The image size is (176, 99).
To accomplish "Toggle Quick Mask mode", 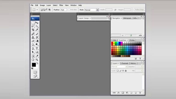I will click(35, 72).
